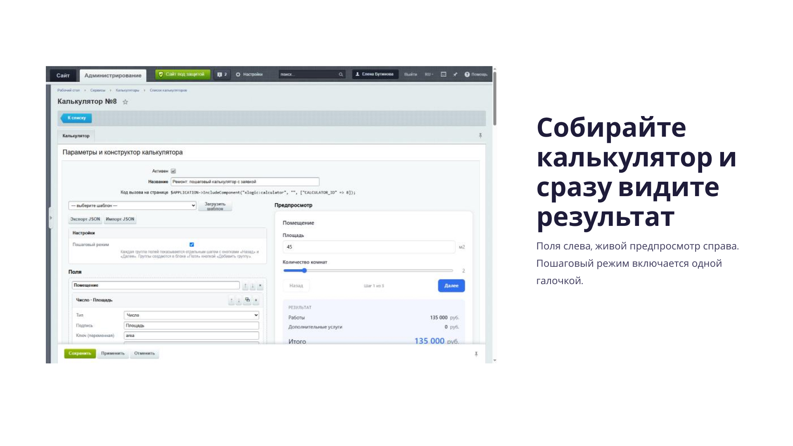
Task: Click the Площадь preview field containing 45
Action: click(369, 247)
